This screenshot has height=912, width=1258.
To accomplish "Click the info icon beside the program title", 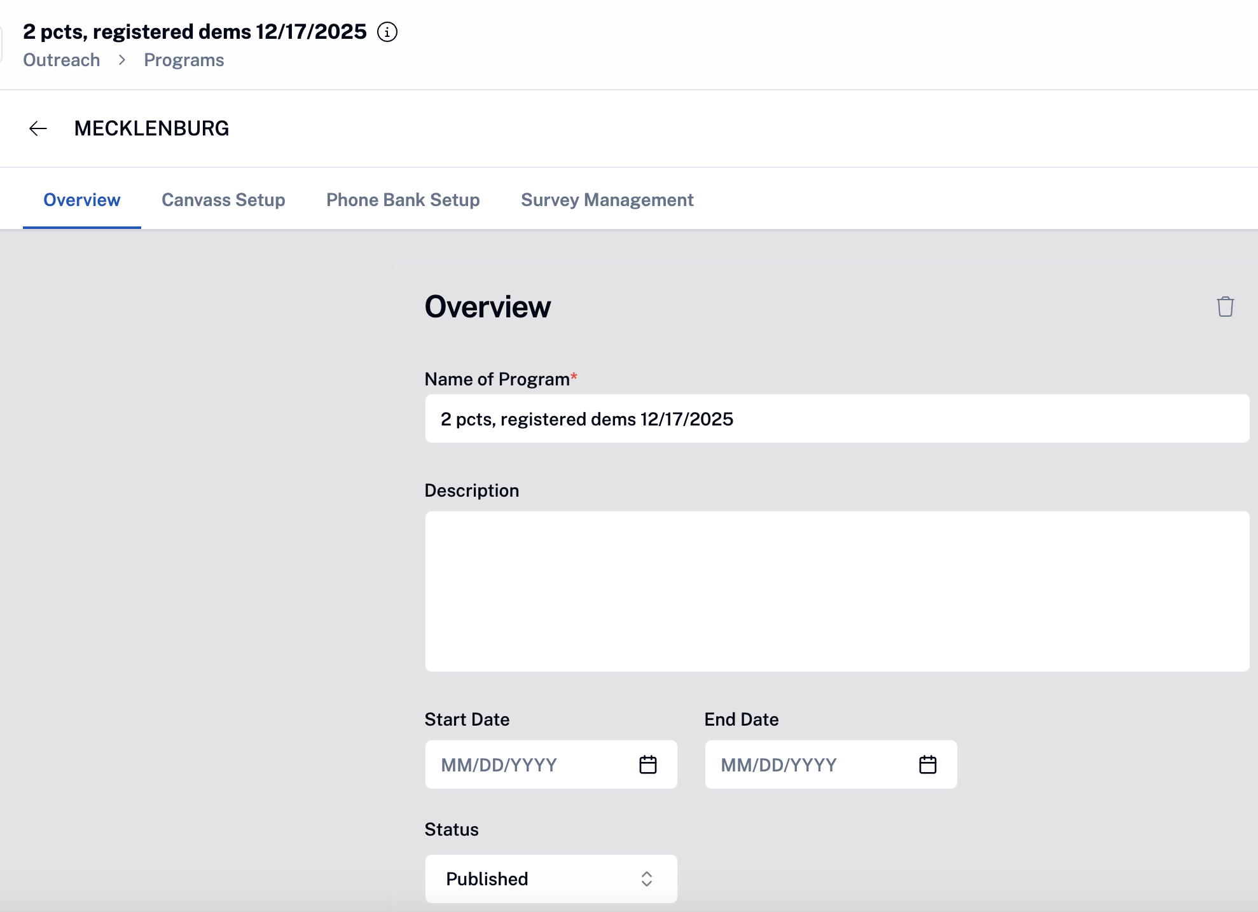I will click(x=387, y=32).
